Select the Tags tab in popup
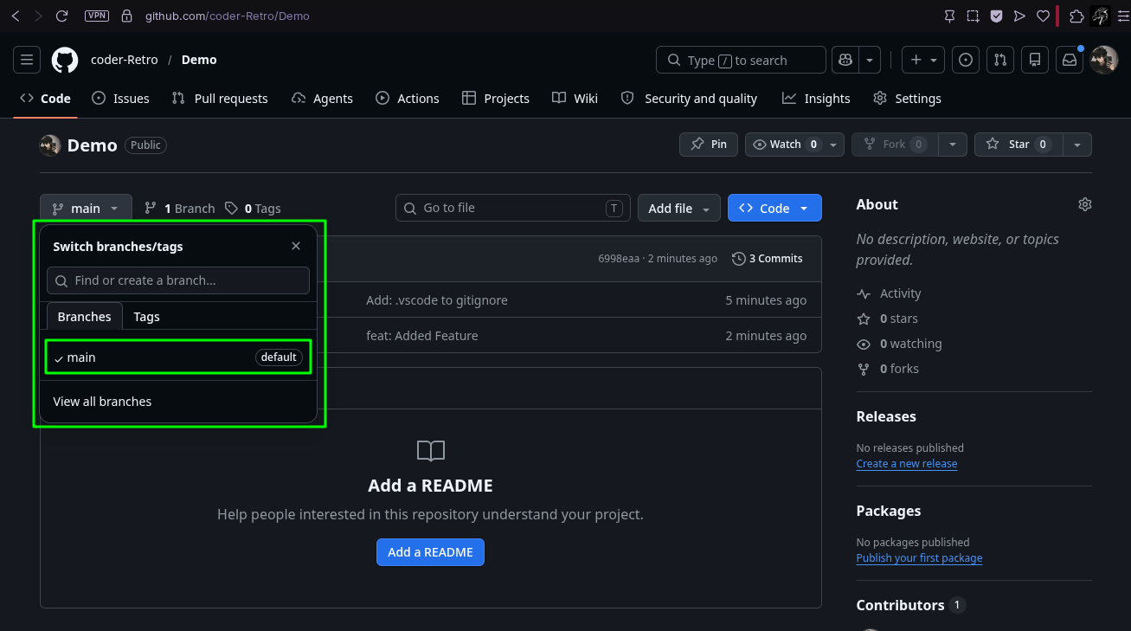 [146, 317]
